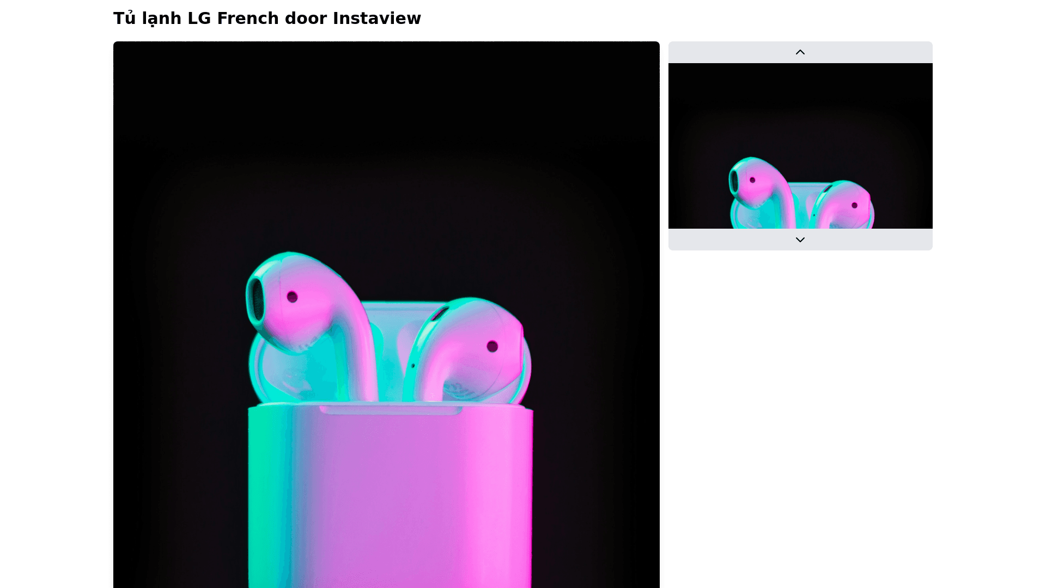The width and height of the screenshot is (1046, 588).
Task: Click the lid notch on charging case
Action: [x=391, y=410]
